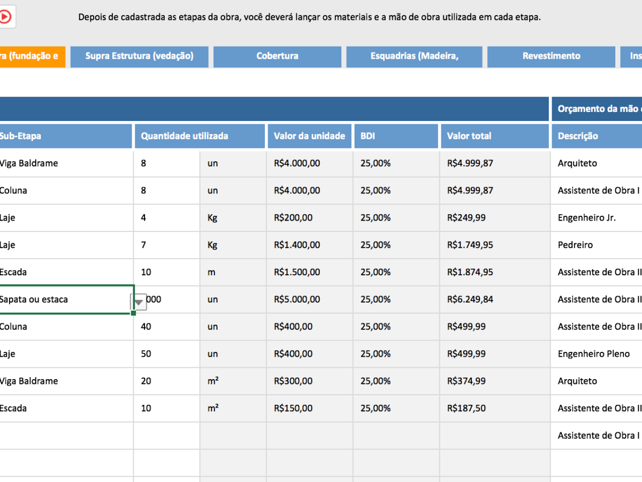The image size is (642, 482).
Task: Click the Valor da unidade header
Action: [x=309, y=136]
